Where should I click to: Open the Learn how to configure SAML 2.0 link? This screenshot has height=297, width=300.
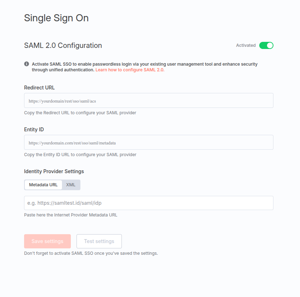coord(130,70)
